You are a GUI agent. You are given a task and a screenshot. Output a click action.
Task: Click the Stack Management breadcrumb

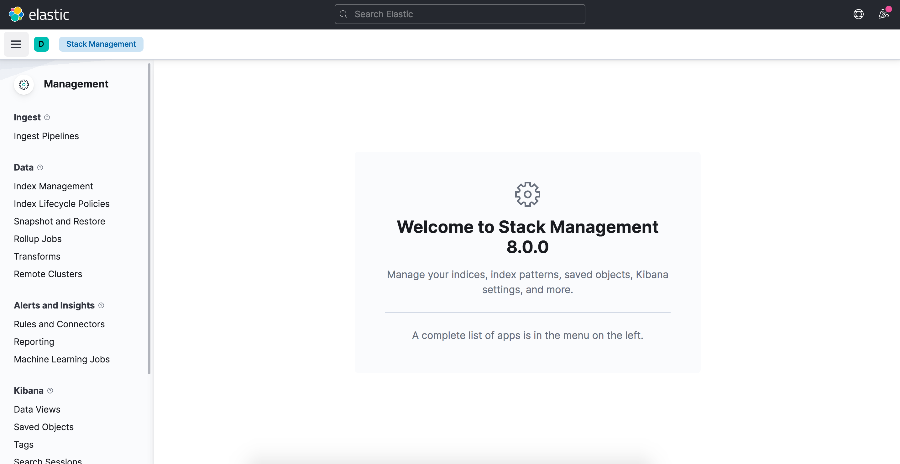[101, 44]
